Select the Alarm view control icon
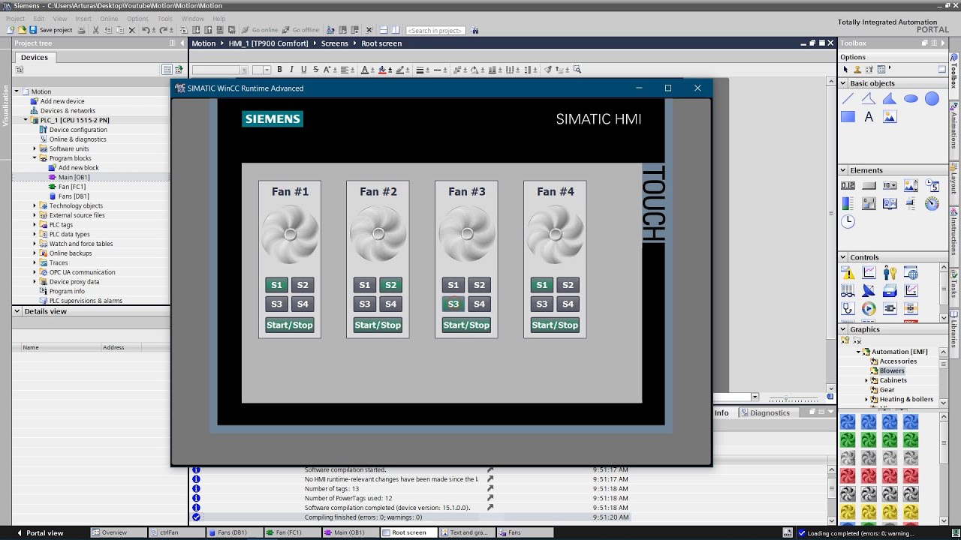961x540 pixels. coord(848,272)
